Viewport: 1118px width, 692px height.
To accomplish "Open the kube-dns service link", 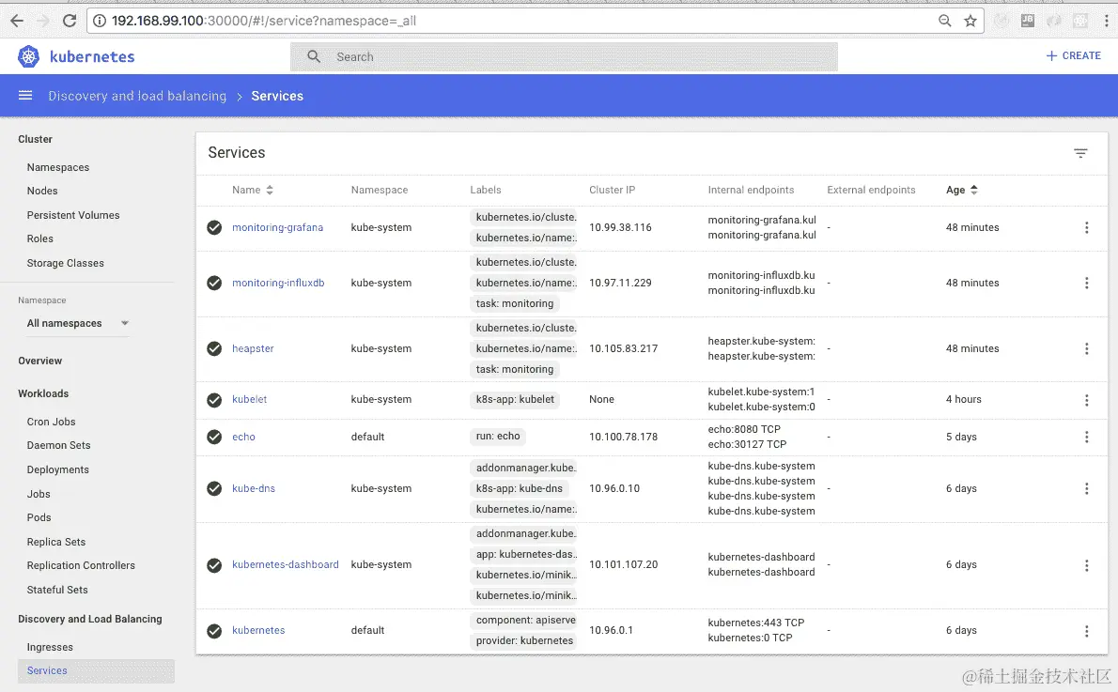I will pyautogui.click(x=253, y=488).
